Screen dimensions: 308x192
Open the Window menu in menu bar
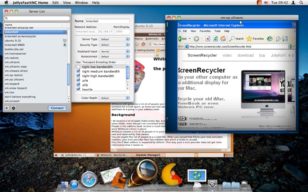click(x=81, y=3)
